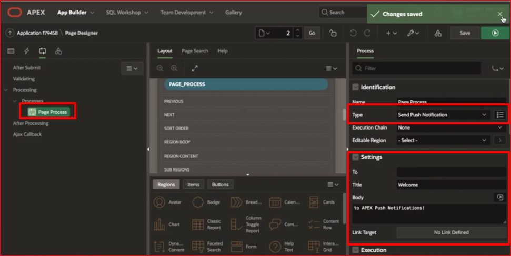Click the Redo arrow icon
Image resolution: width=511 pixels, height=256 pixels.
(x=367, y=33)
